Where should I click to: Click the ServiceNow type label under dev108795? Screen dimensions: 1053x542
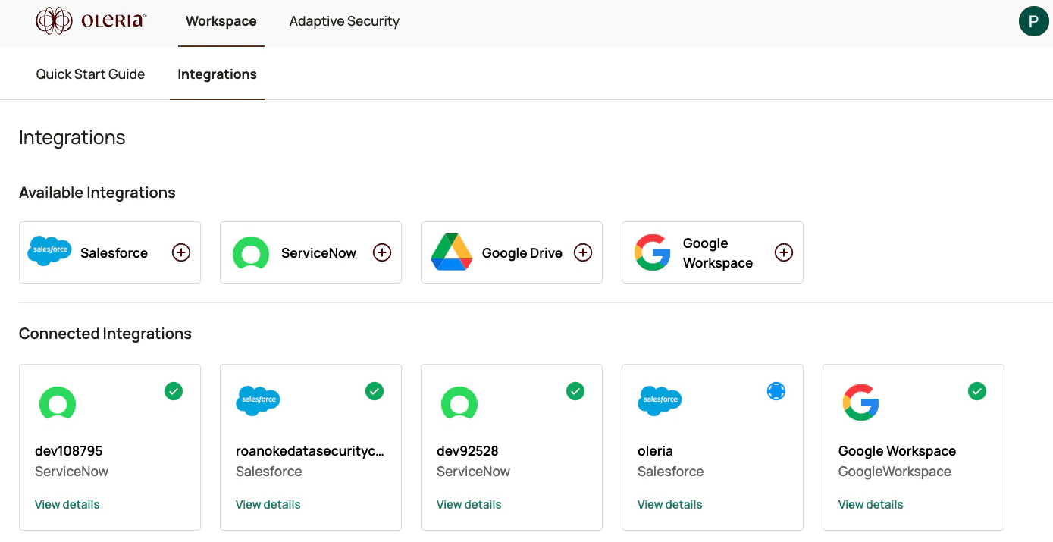pos(72,472)
